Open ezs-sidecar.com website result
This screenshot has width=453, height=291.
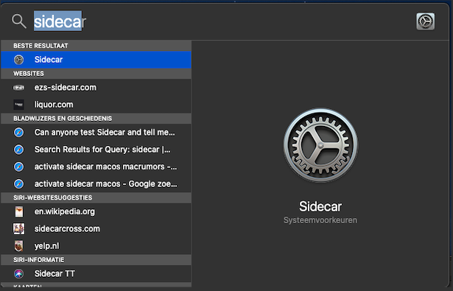pos(96,88)
